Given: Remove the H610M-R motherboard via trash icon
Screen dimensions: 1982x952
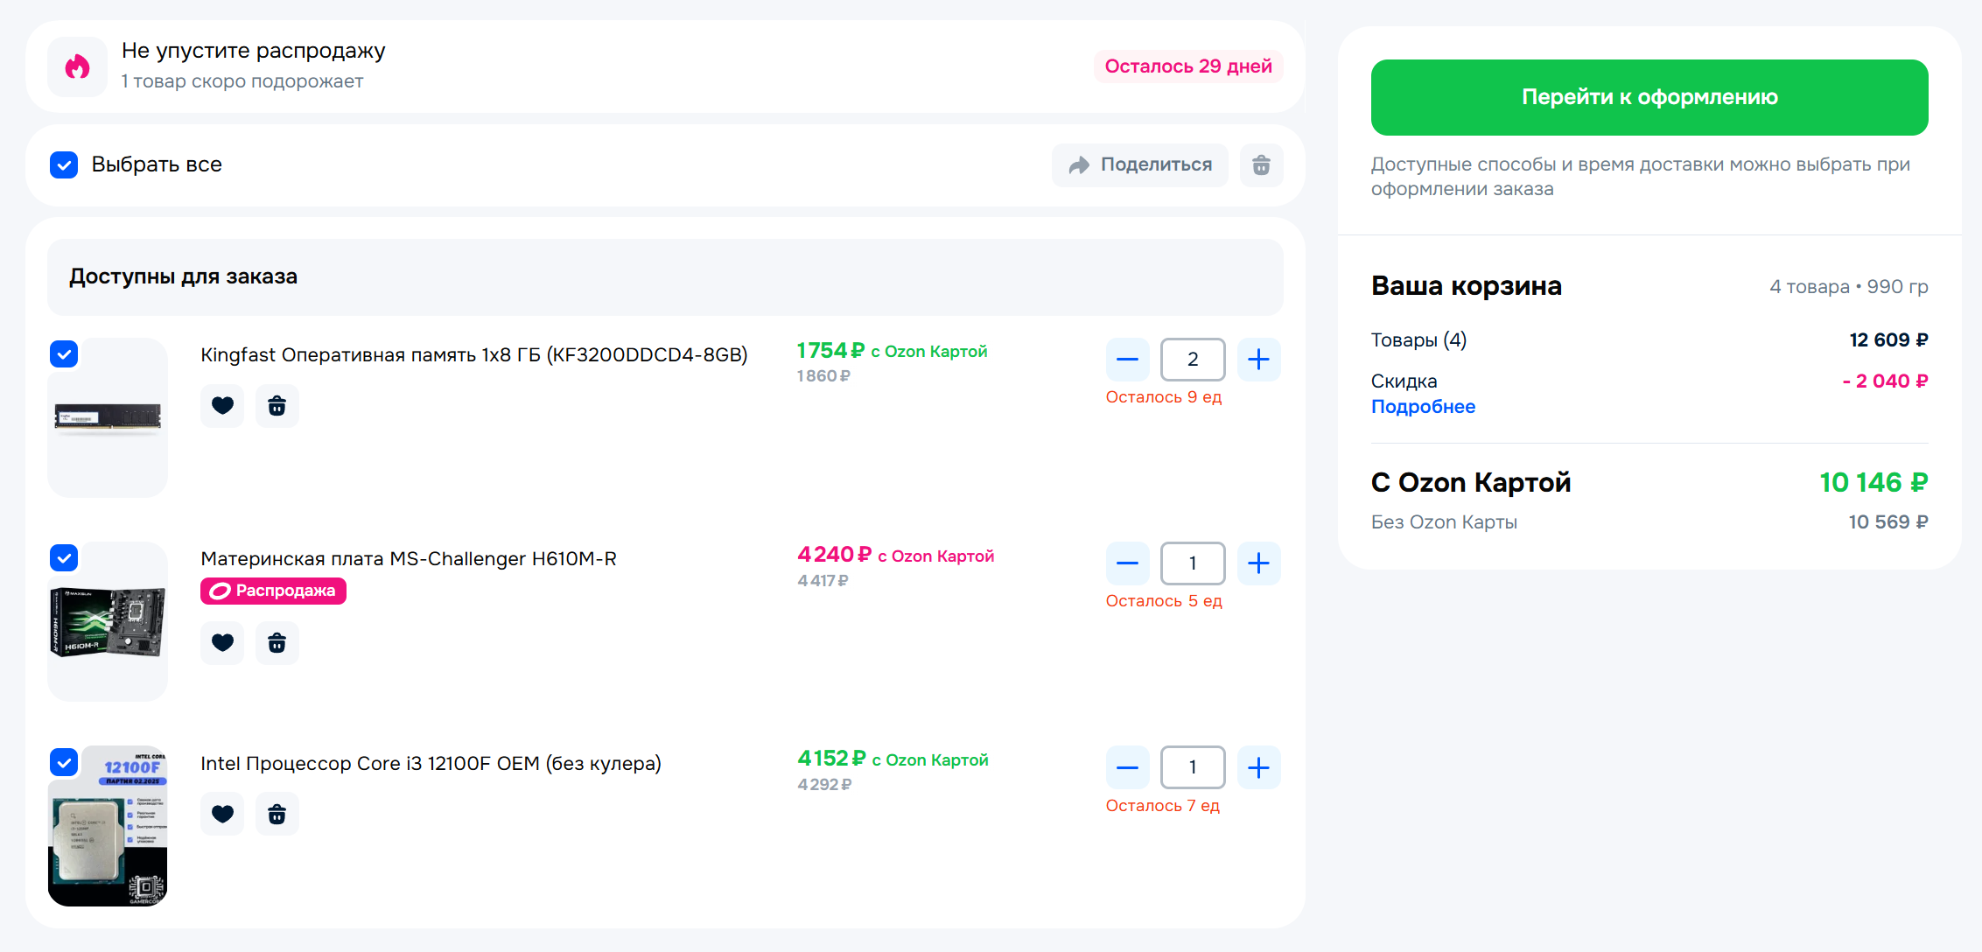Looking at the screenshot, I should (x=277, y=643).
